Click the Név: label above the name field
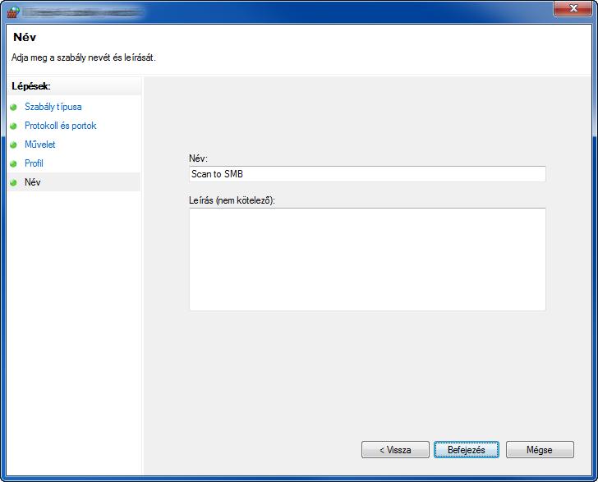 [198, 158]
